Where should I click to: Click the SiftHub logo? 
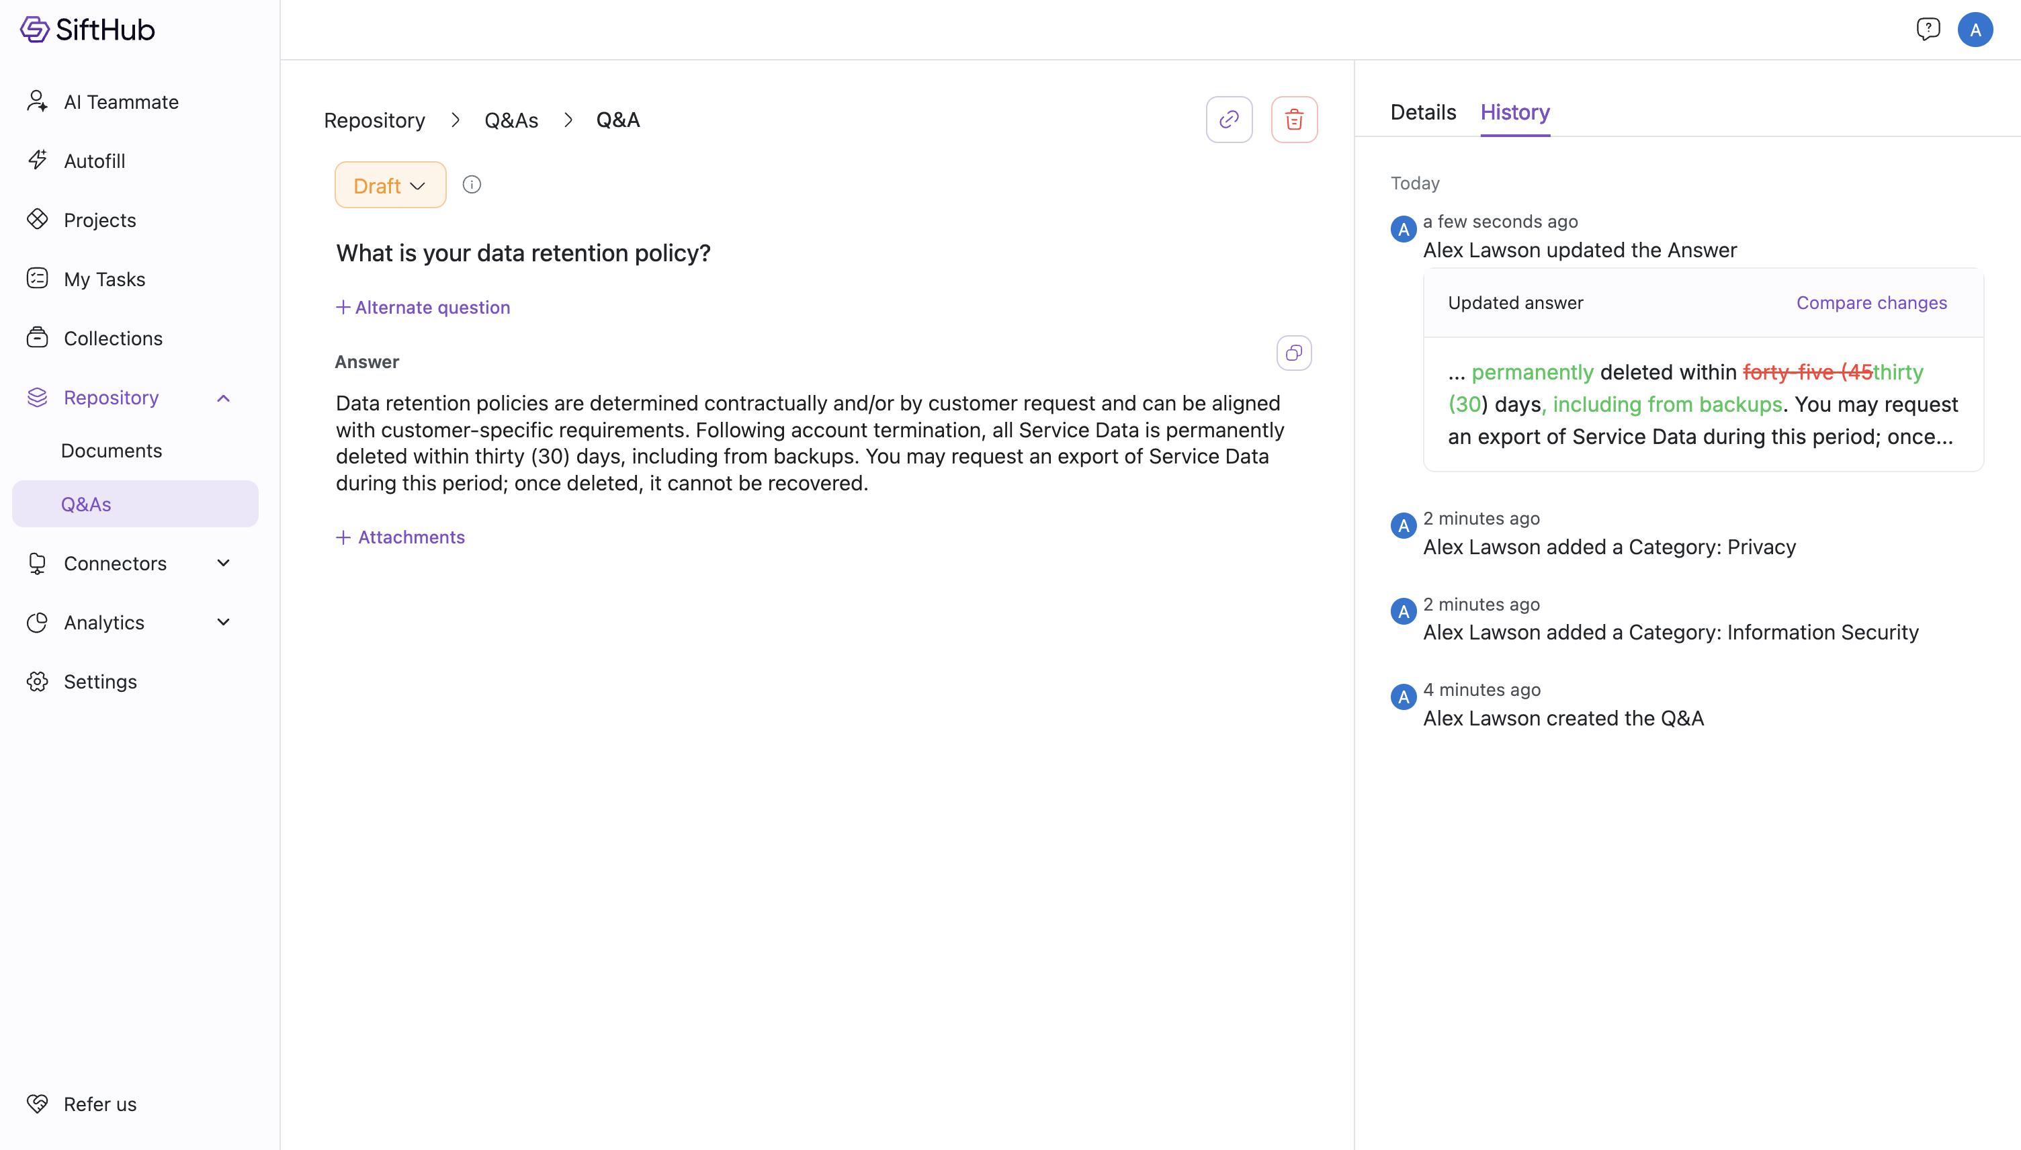tap(87, 30)
